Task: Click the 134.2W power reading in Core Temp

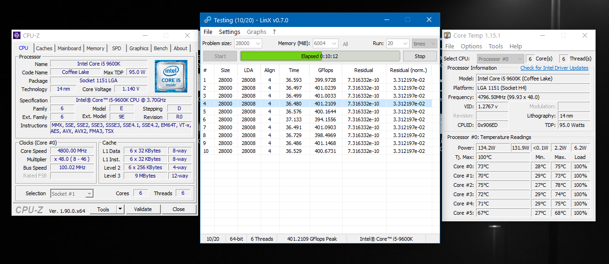Action: [x=493, y=148]
